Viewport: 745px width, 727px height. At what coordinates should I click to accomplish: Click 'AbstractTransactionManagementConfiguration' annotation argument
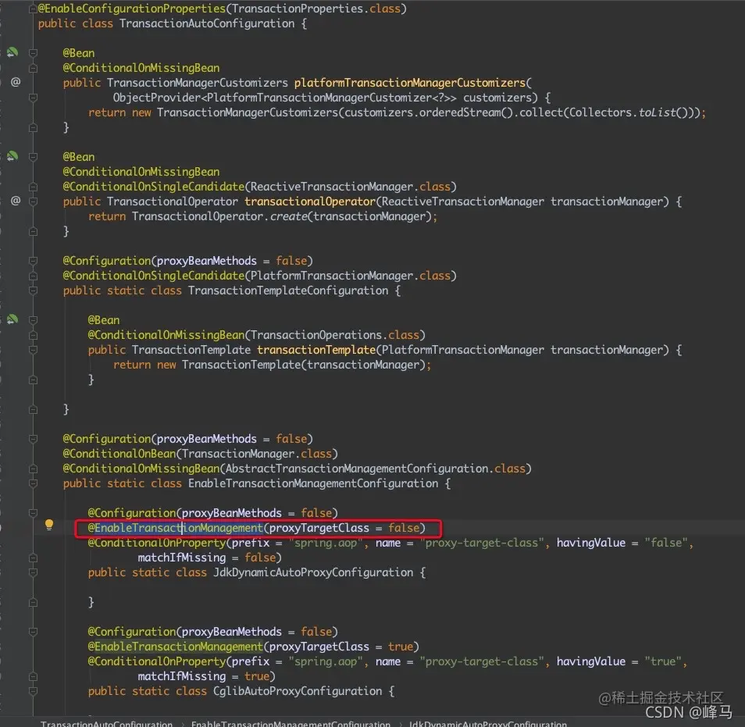click(x=357, y=469)
